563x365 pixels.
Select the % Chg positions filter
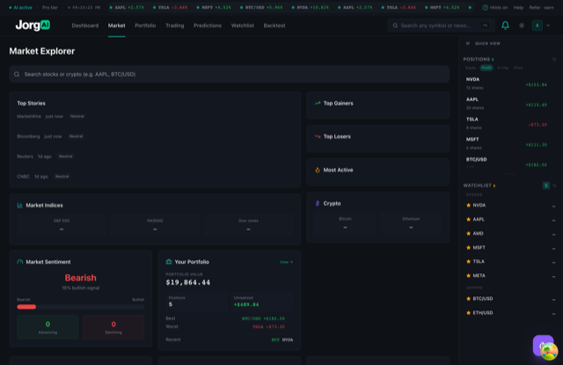point(502,68)
